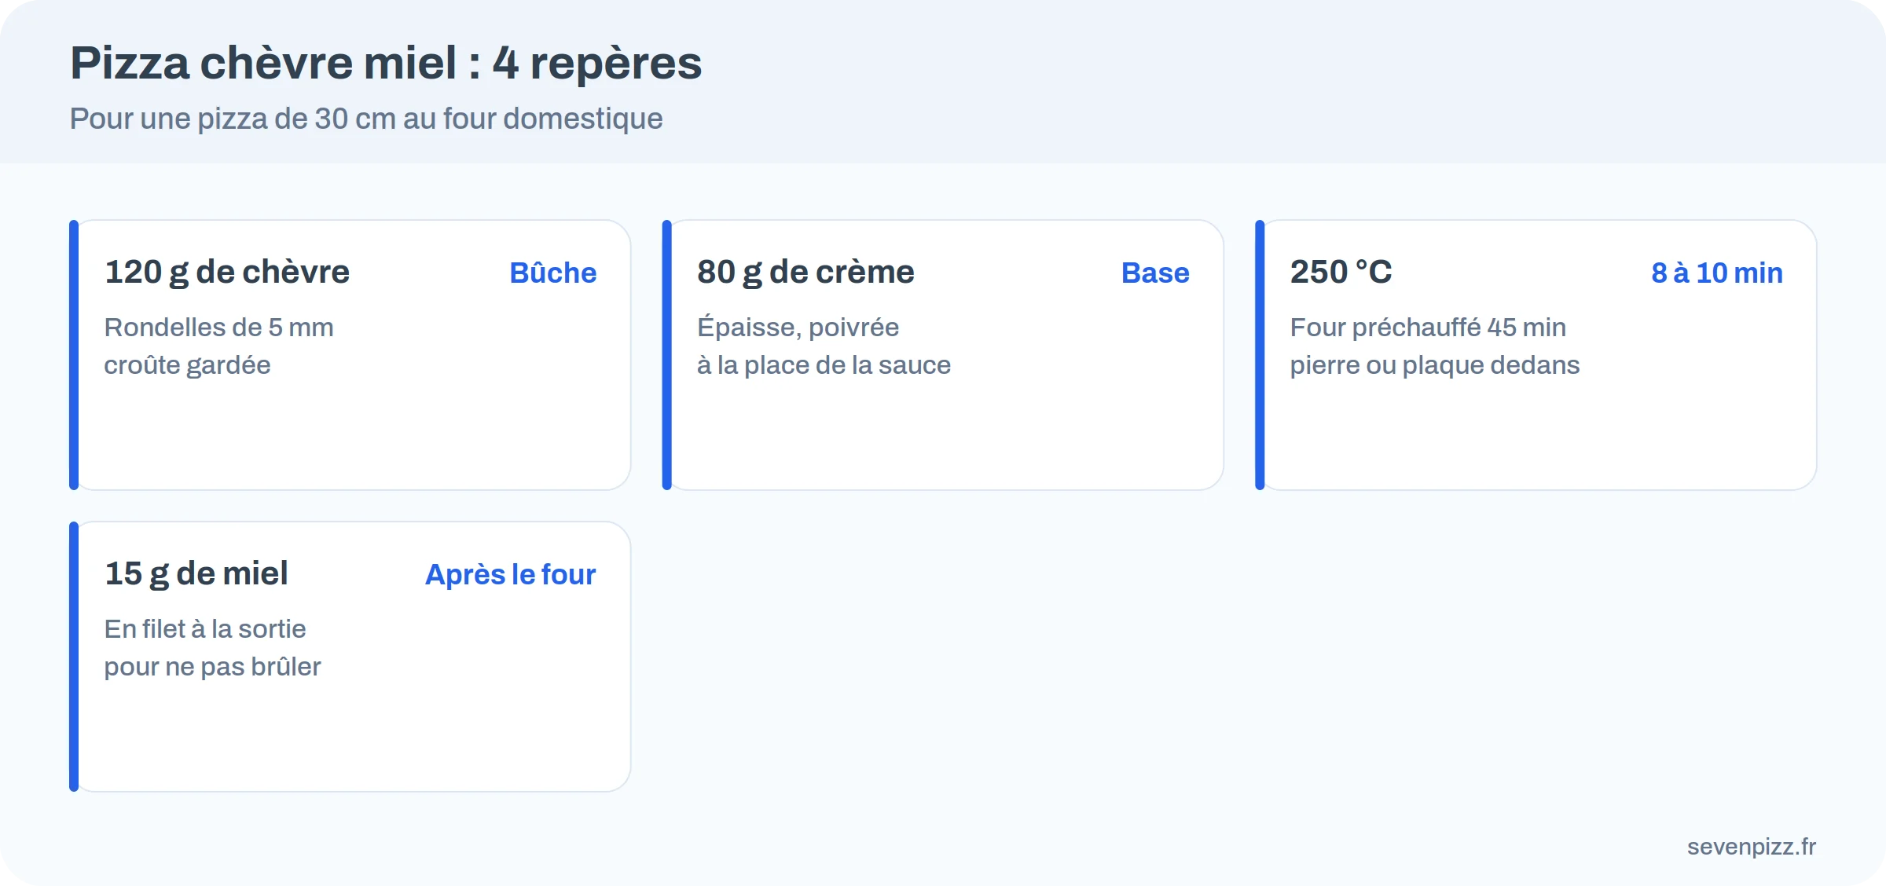Select 'Four préchauffé 45 min' line
Viewport: 1886px width, 886px height.
[1428, 327]
